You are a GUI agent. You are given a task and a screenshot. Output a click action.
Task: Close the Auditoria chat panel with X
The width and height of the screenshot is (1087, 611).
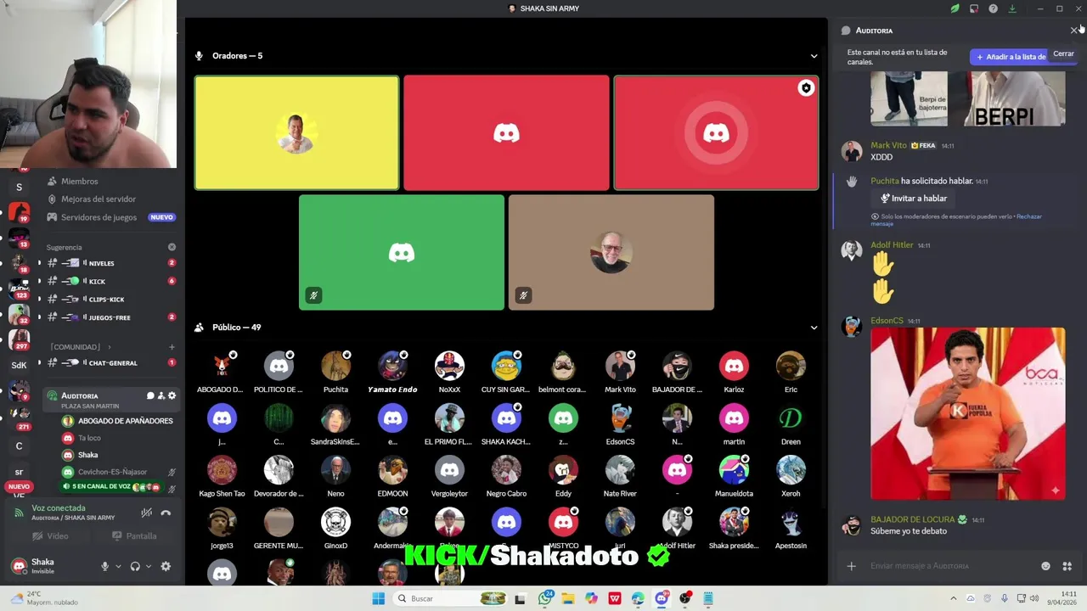1073,31
